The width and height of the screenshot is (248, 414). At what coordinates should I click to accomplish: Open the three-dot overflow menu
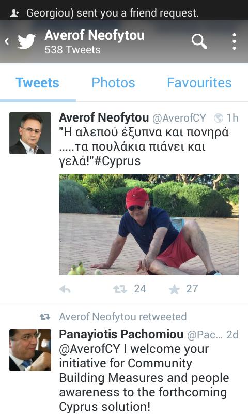pos(234,41)
